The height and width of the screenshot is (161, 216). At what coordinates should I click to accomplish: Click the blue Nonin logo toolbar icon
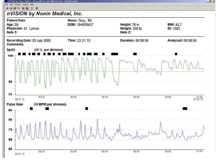[x=37, y=8]
